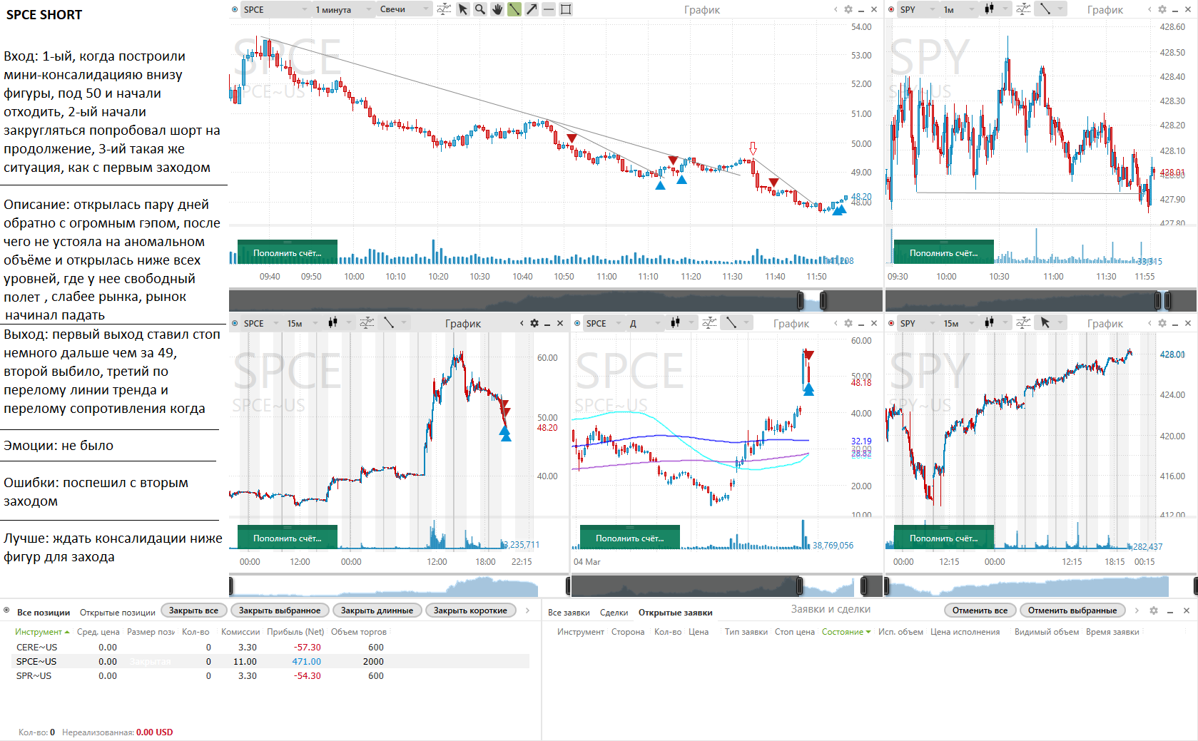Sort positions by 'Инструмент' column header
The width and height of the screenshot is (1198, 741).
(42, 632)
